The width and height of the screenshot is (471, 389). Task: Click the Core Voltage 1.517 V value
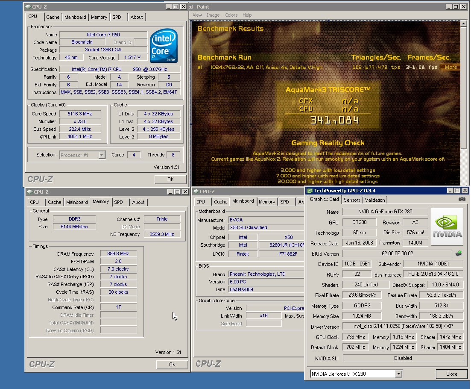pyautogui.click(x=132, y=57)
